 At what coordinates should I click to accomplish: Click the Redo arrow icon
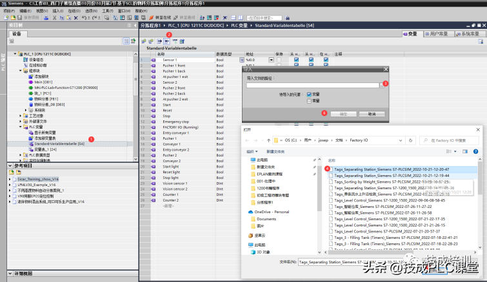(x=95, y=17)
